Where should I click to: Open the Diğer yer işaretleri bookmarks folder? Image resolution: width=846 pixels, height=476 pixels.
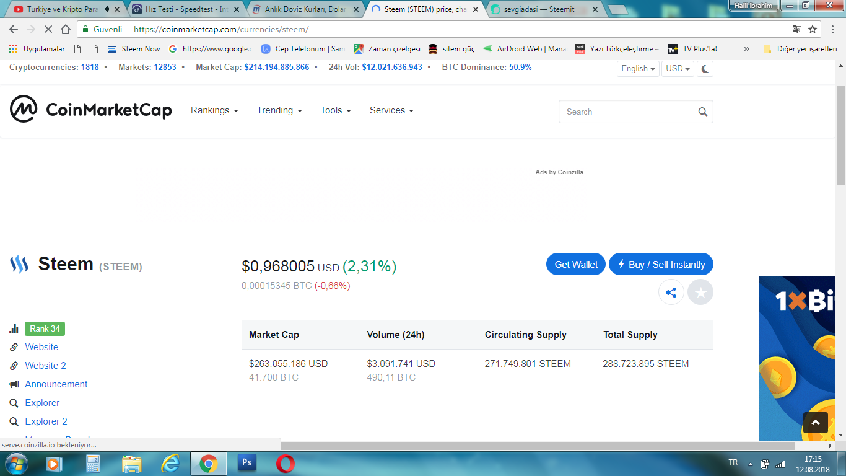[x=800, y=49]
